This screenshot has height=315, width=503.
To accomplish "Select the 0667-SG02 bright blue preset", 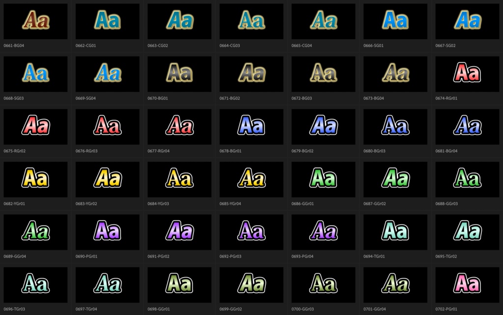I will tap(466, 21).
